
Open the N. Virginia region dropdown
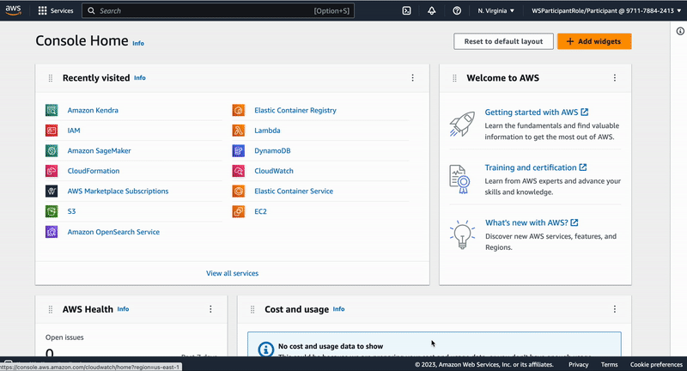point(496,10)
